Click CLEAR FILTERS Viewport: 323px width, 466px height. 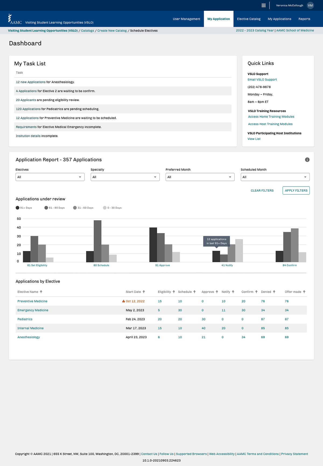(x=262, y=191)
